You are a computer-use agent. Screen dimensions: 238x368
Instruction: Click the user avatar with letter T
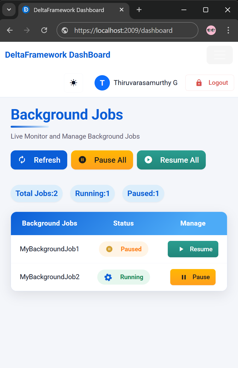tap(102, 83)
